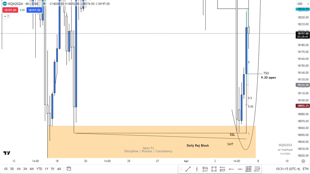Click the O18206.50 open value
Screen dimensions: 310x174
(x=57, y=4)
